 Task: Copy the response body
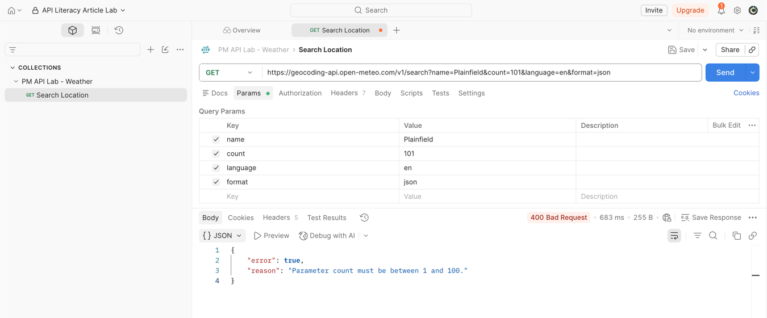pyautogui.click(x=737, y=236)
